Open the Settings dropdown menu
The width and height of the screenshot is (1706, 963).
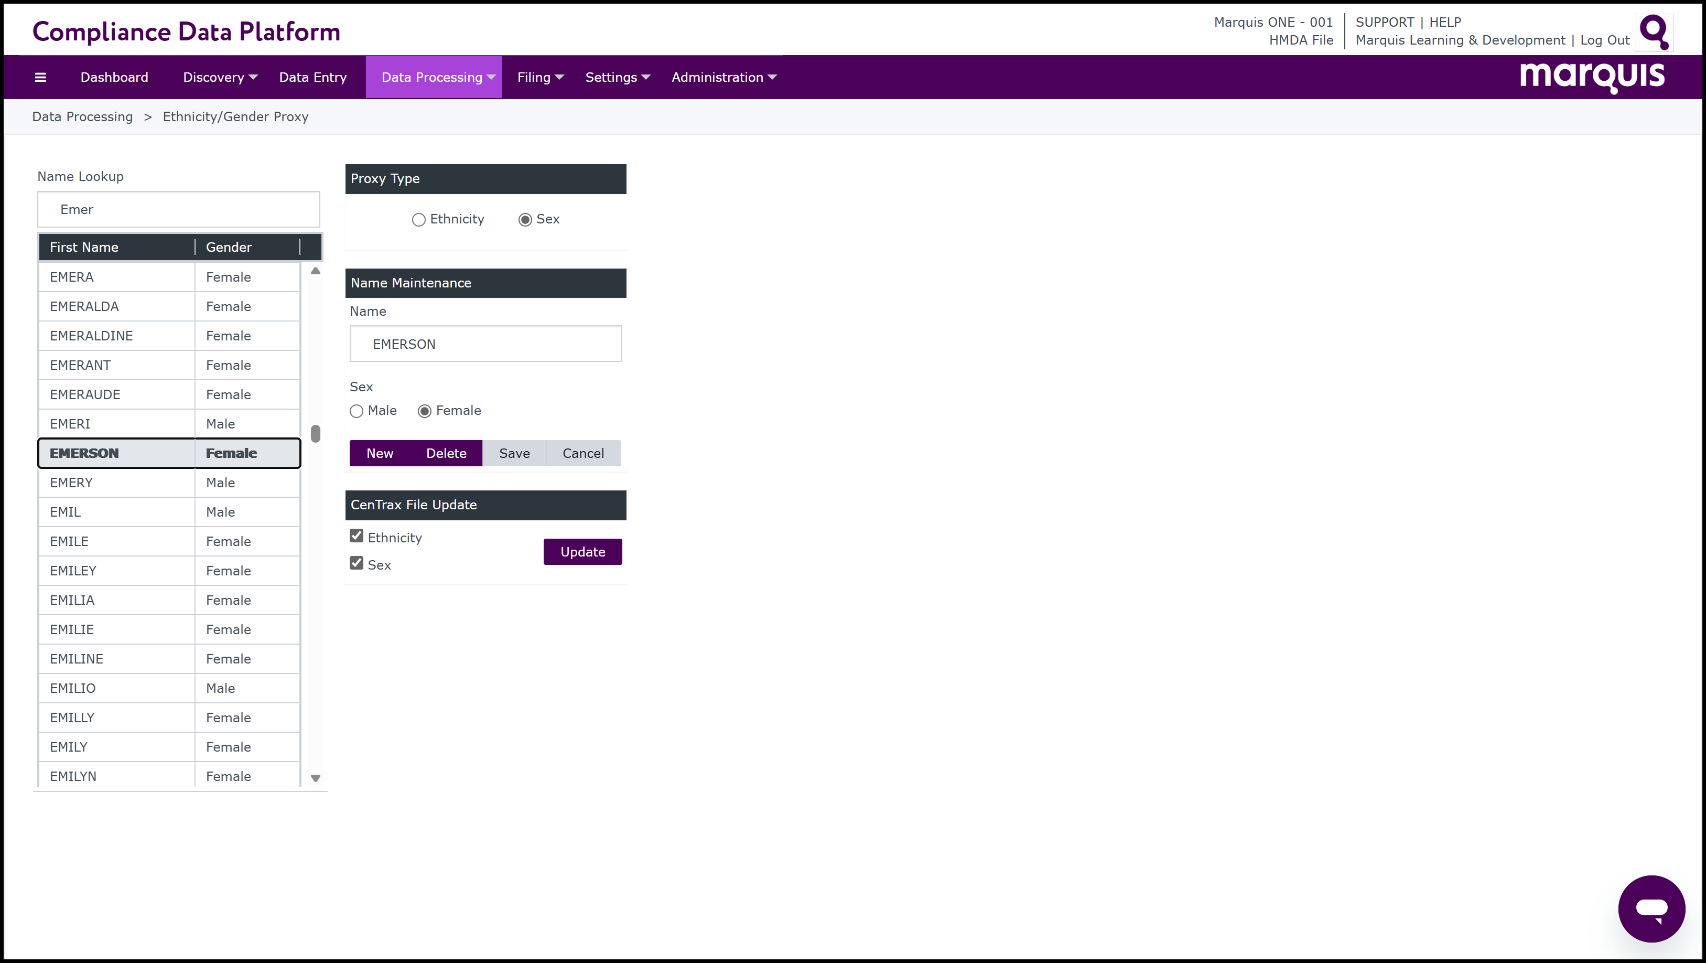tap(617, 78)
